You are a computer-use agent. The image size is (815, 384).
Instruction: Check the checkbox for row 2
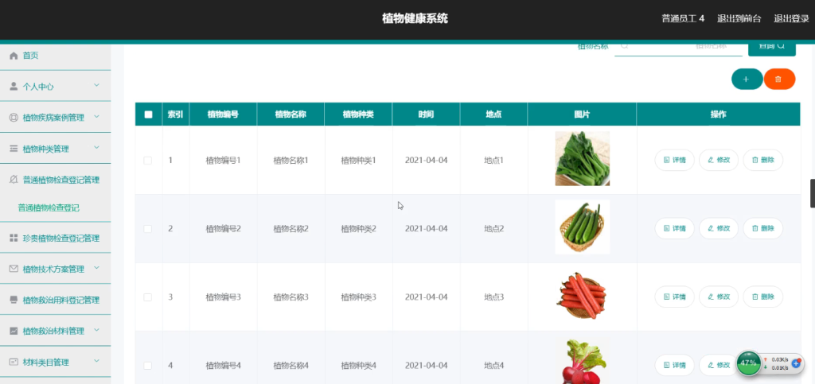pyautogui.click(x=147, y=229)
